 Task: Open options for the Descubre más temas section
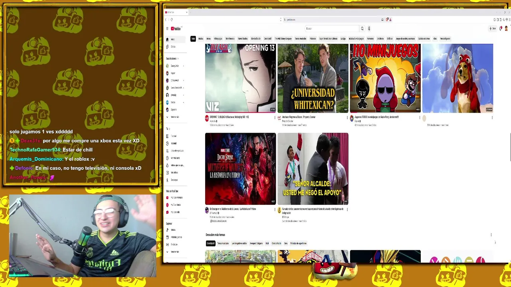click(x=491, y=235)
